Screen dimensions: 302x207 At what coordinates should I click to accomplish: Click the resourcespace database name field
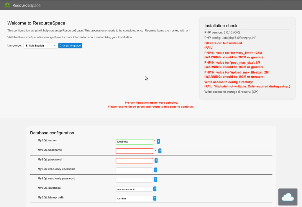(x=134, y=189)
